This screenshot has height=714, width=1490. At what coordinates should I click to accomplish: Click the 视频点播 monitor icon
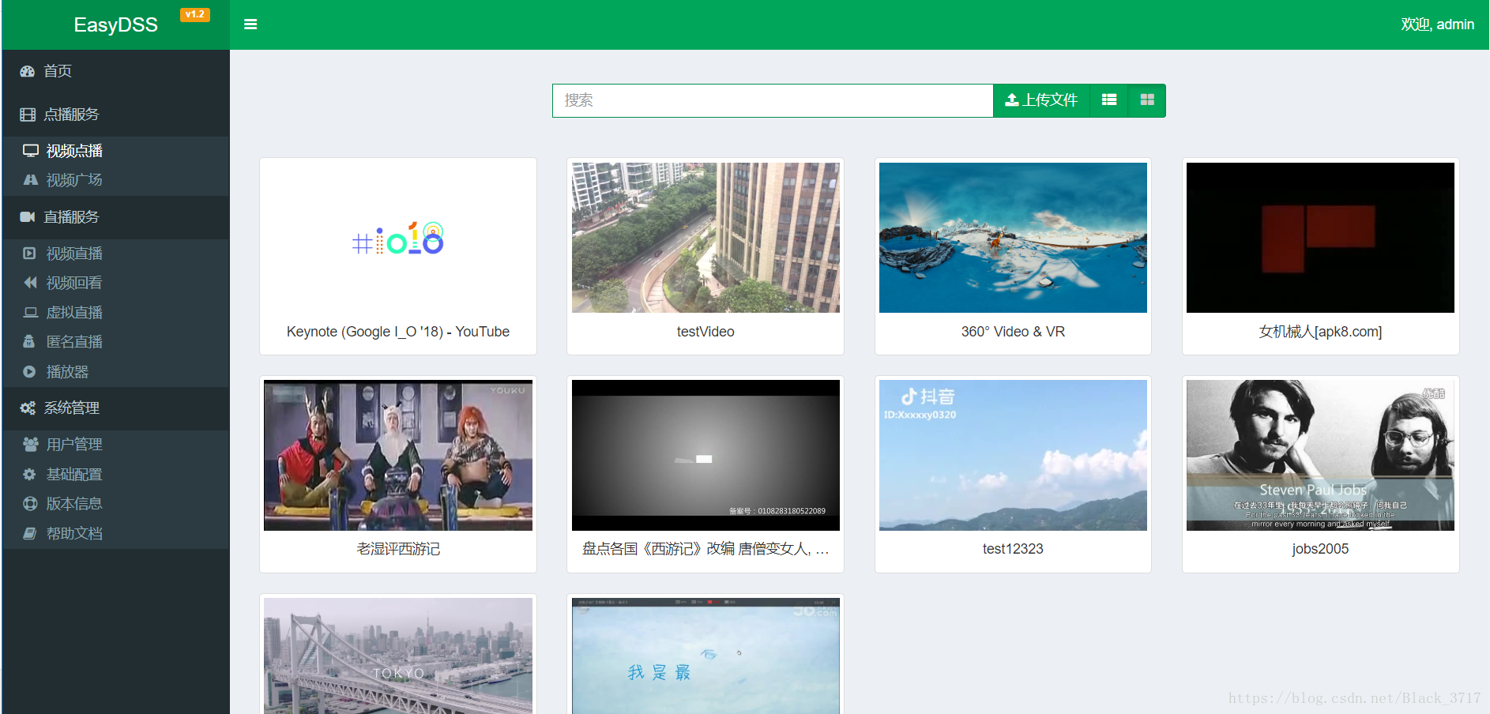(x=31, y=150)
